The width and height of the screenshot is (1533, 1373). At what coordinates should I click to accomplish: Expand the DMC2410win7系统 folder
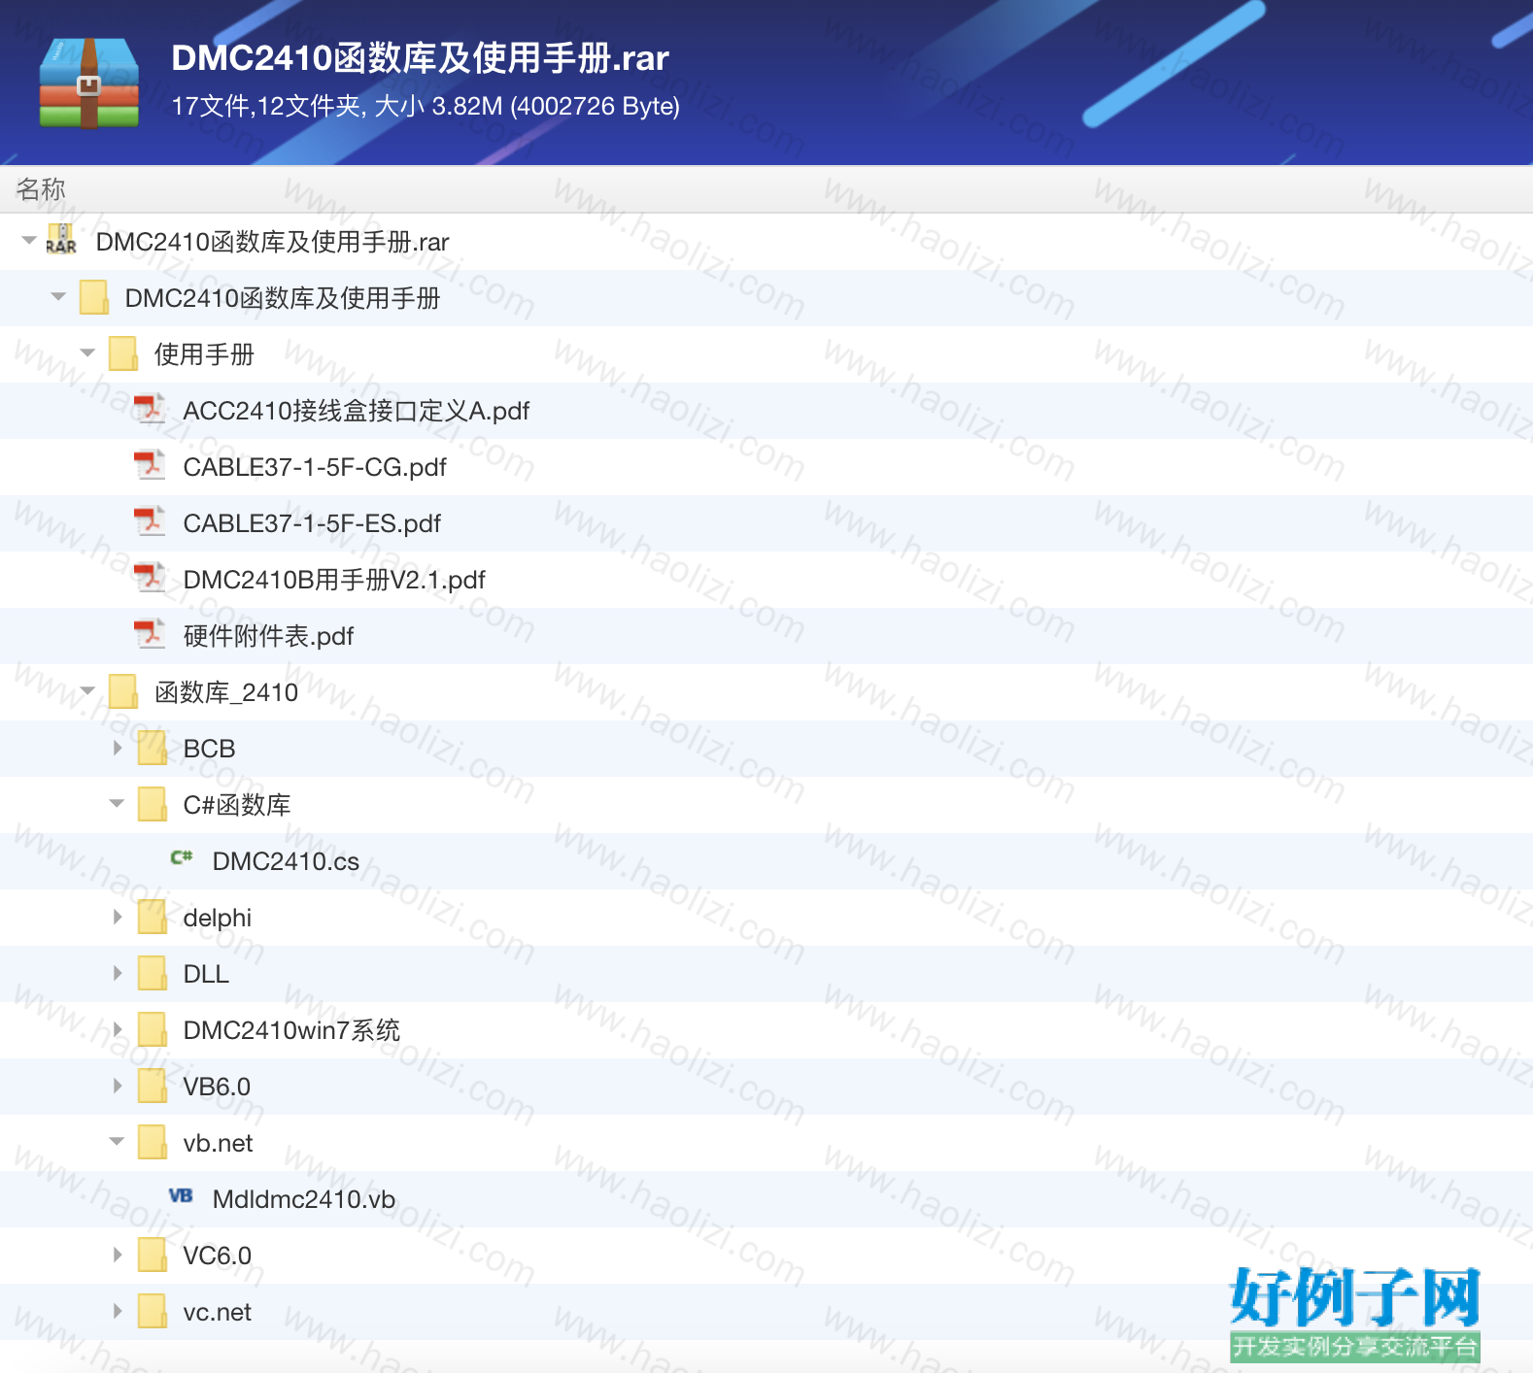pyautogui.click(x=118, y=1029)
